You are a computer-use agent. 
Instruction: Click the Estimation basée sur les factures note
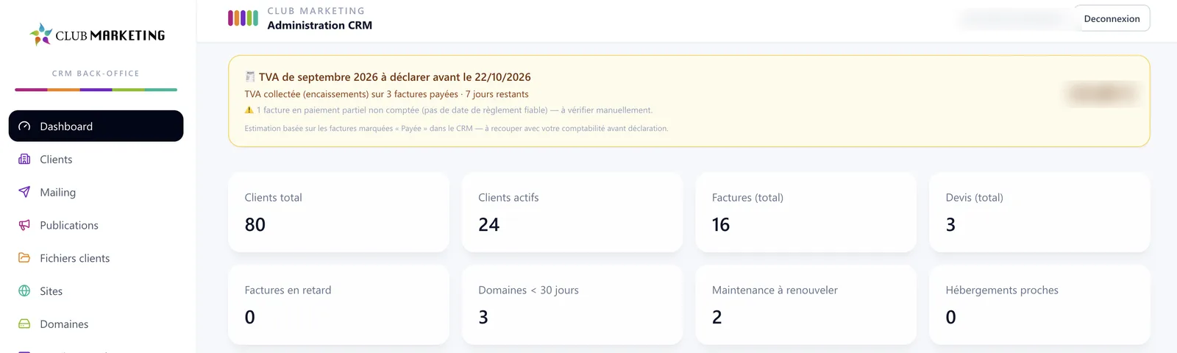coord(456,129)
